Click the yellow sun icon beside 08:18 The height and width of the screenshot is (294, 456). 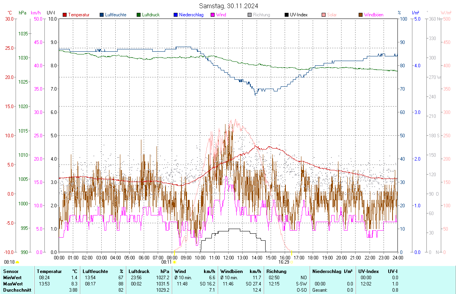point(17,262)
